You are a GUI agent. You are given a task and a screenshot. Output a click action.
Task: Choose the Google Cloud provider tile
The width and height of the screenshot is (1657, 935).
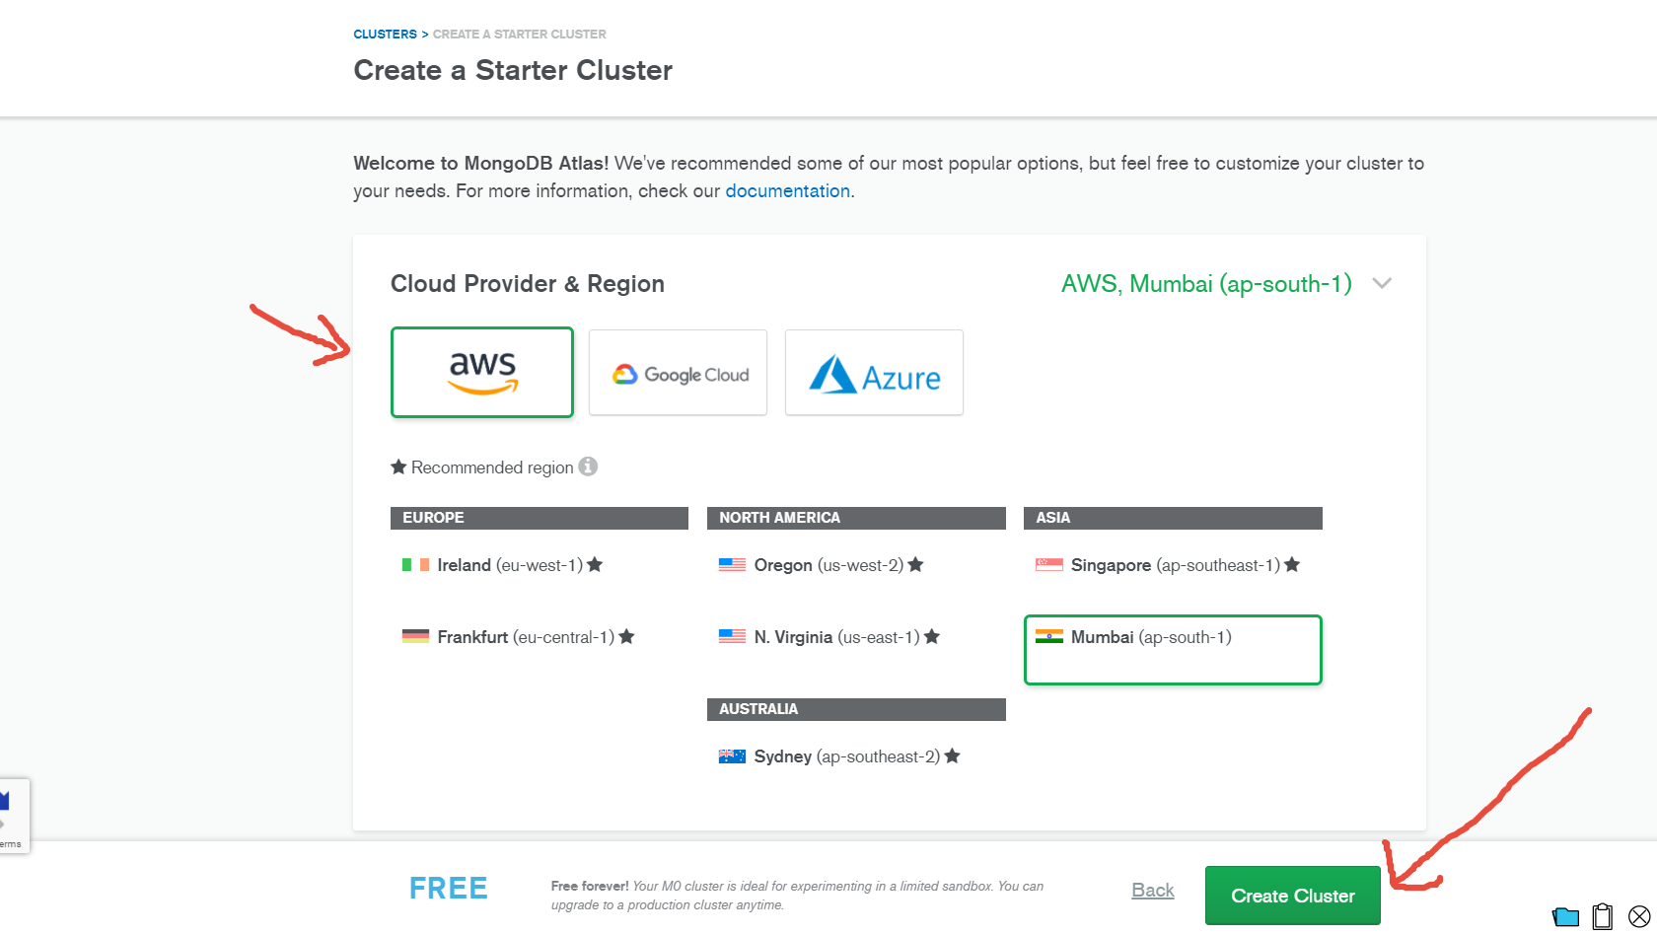click(x=678, y=372)
